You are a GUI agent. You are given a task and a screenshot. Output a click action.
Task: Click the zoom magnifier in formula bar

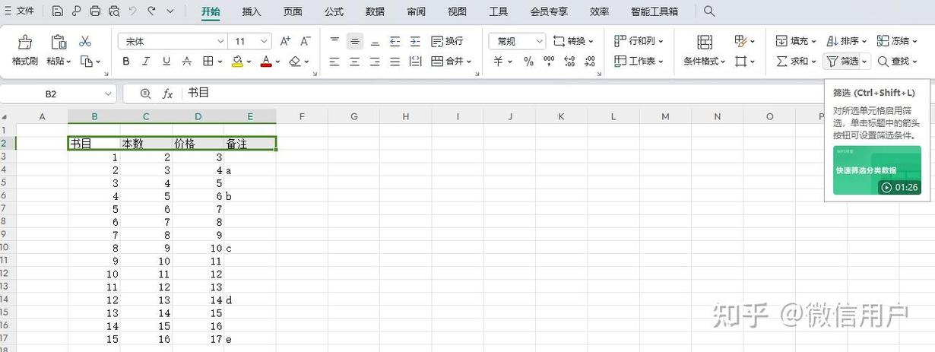[x=145, y=94]
